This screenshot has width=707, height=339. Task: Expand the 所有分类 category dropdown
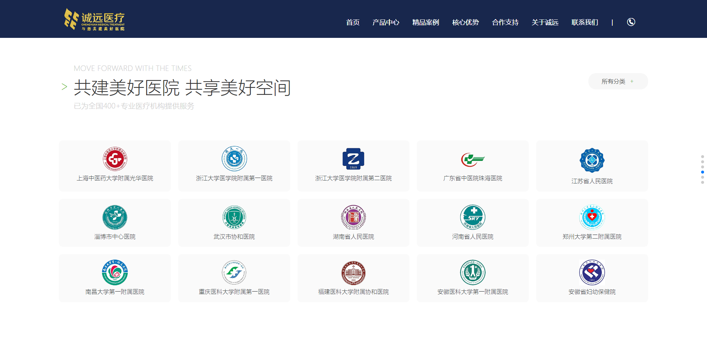click(618, 81)
